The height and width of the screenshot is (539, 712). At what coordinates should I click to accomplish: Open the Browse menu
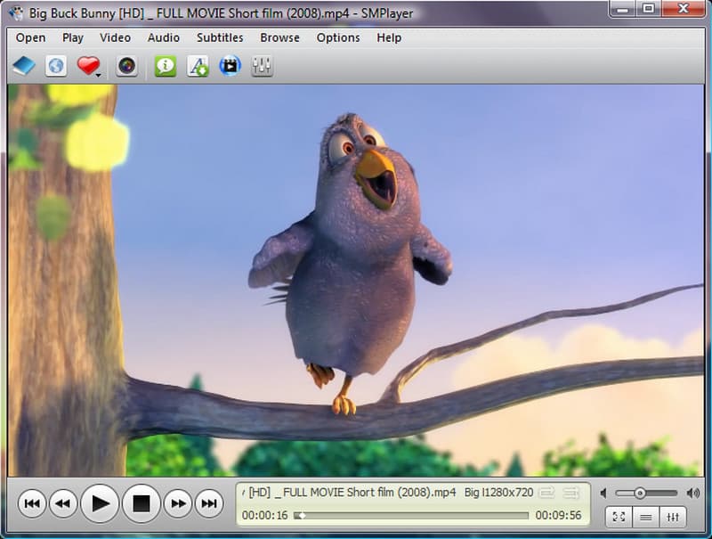coord(279,37)
